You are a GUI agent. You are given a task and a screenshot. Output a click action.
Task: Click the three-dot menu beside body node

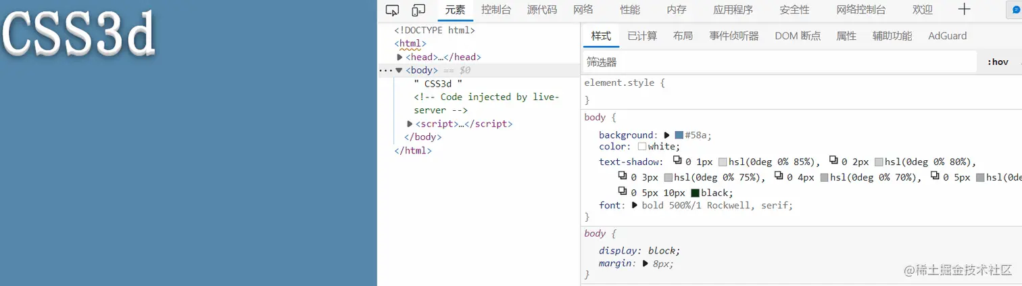coord(385,70)
